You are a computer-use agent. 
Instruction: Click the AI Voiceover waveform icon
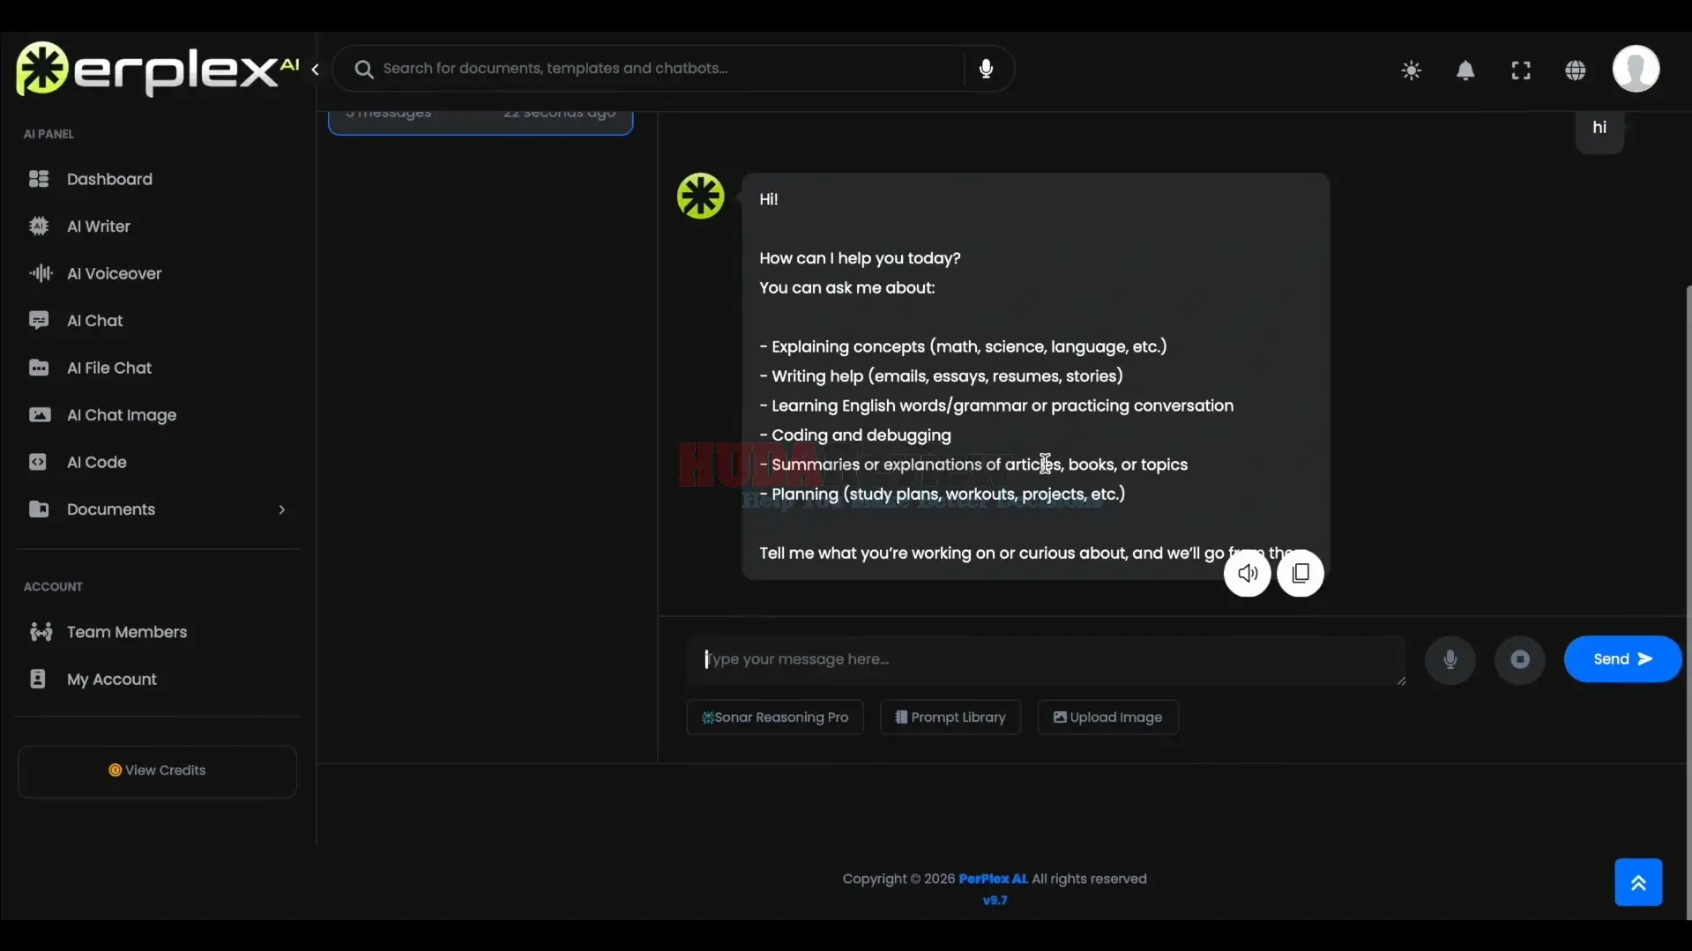coord(41,273)
